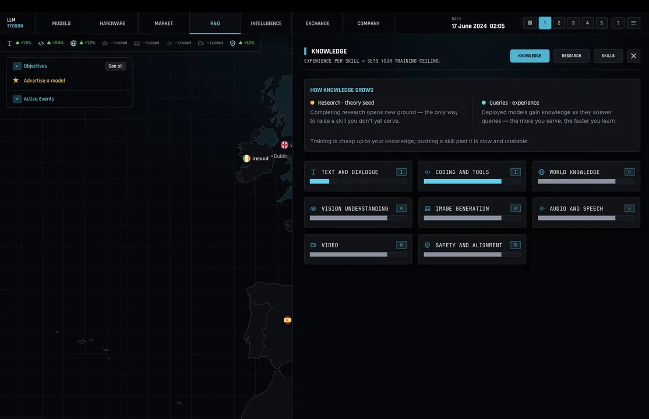
Task: Click the Audio and Speech waveform icon
Action: [541, 209]
